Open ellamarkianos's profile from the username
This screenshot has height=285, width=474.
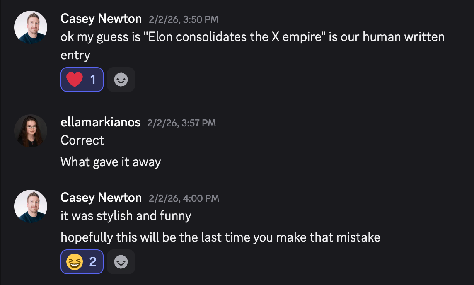[x=101, y=122]
